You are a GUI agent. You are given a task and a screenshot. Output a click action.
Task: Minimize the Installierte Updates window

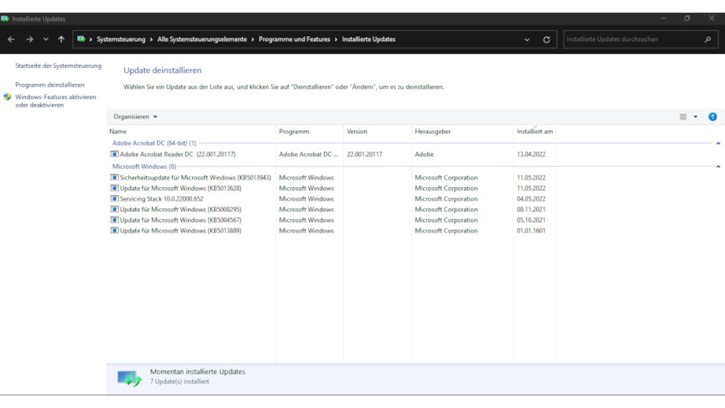[663, 18]
